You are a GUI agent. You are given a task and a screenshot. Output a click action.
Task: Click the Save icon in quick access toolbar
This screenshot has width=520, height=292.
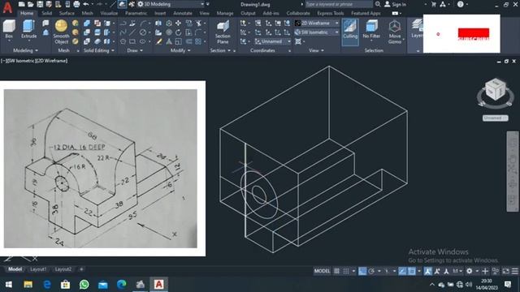[x=40, y=4]
